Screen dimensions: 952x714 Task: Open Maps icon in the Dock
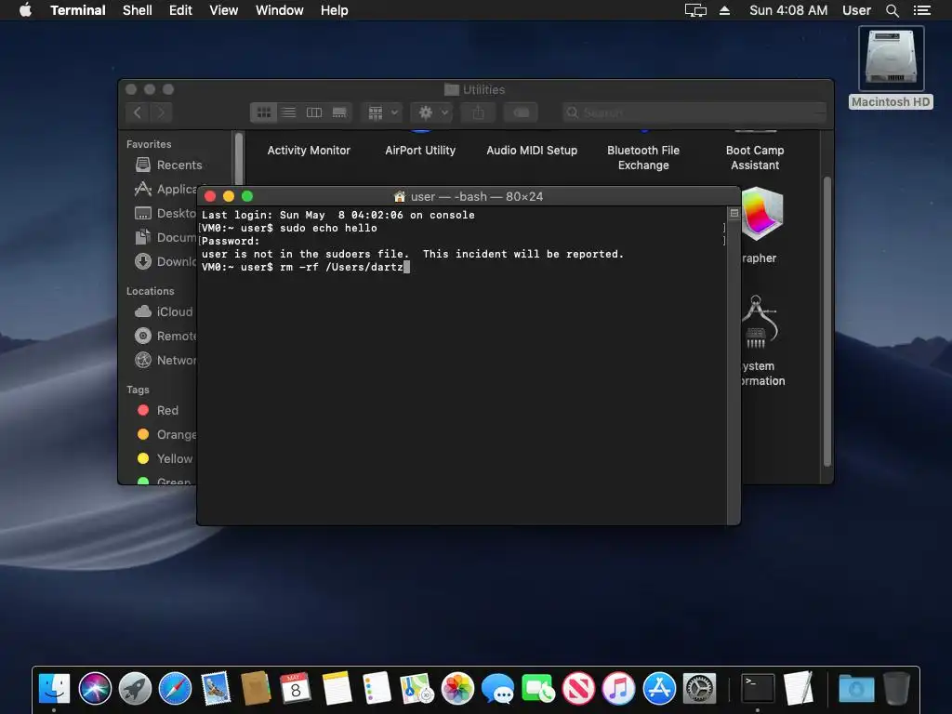417,689
